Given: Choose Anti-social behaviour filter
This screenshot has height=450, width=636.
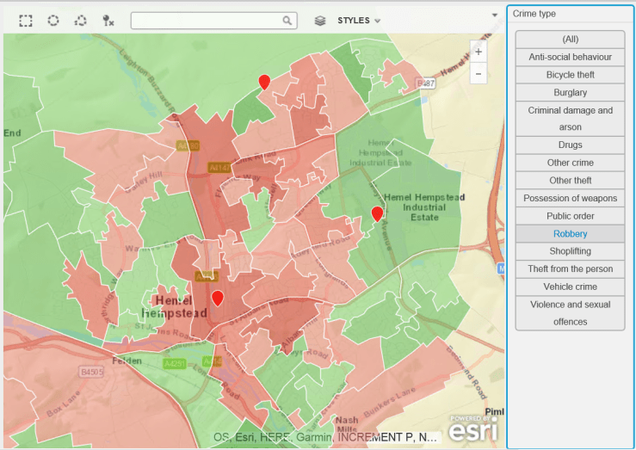Looking at the screenshot, I should pyautogui.click(x=570, y=57).
